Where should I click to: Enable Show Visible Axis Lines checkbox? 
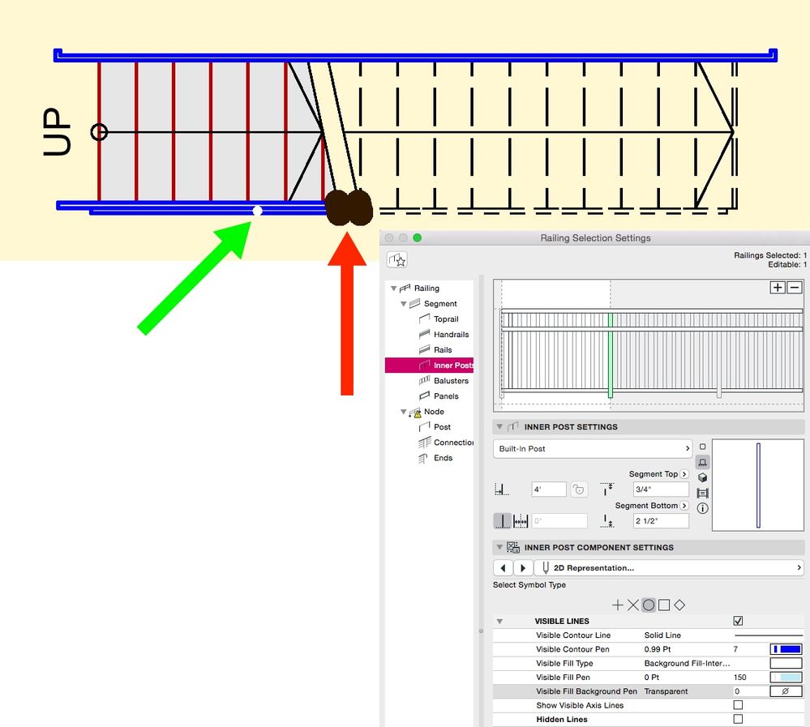(x=738, y=705)
